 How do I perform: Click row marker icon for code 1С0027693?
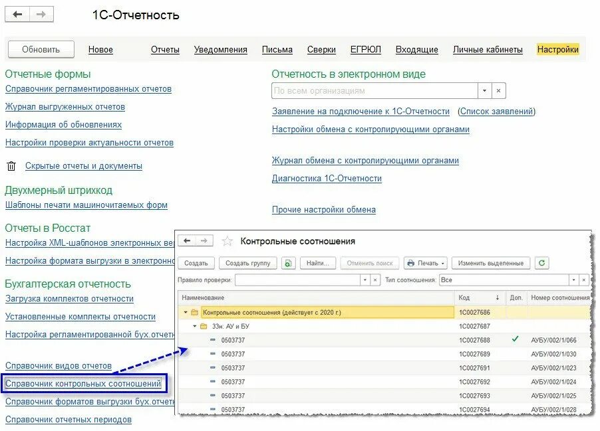click(213, 395)
